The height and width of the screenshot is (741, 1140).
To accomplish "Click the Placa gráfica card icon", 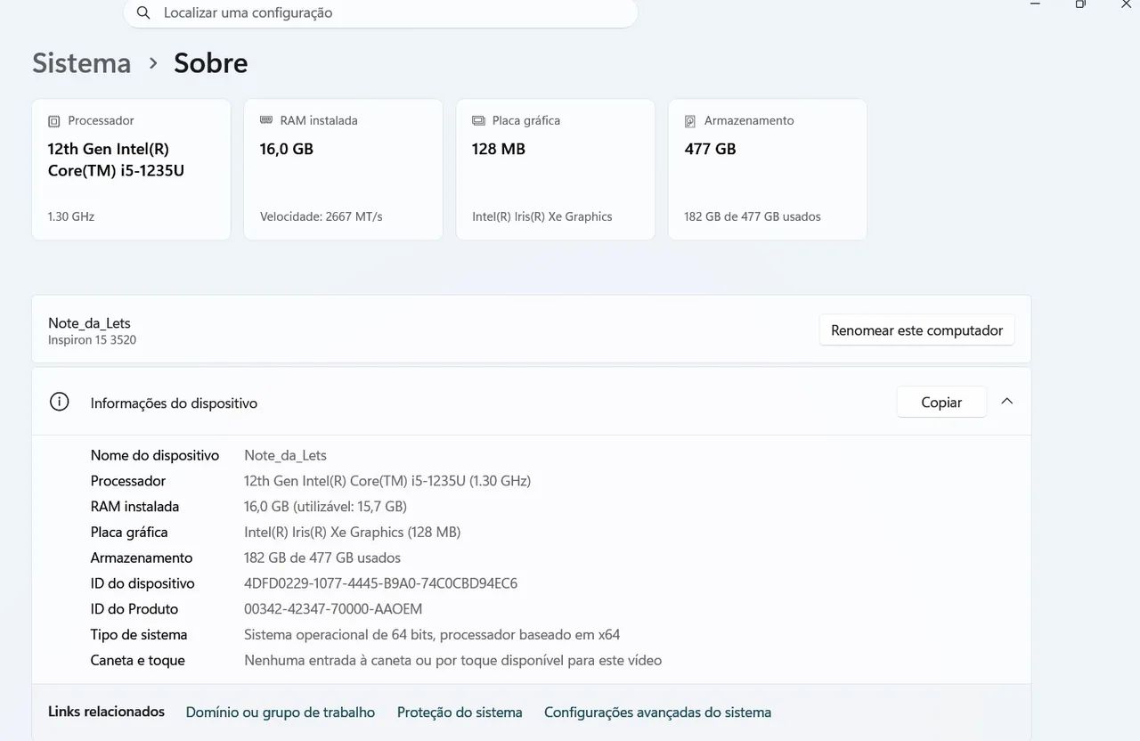I will pyautogui.click(x=478, y=121).
